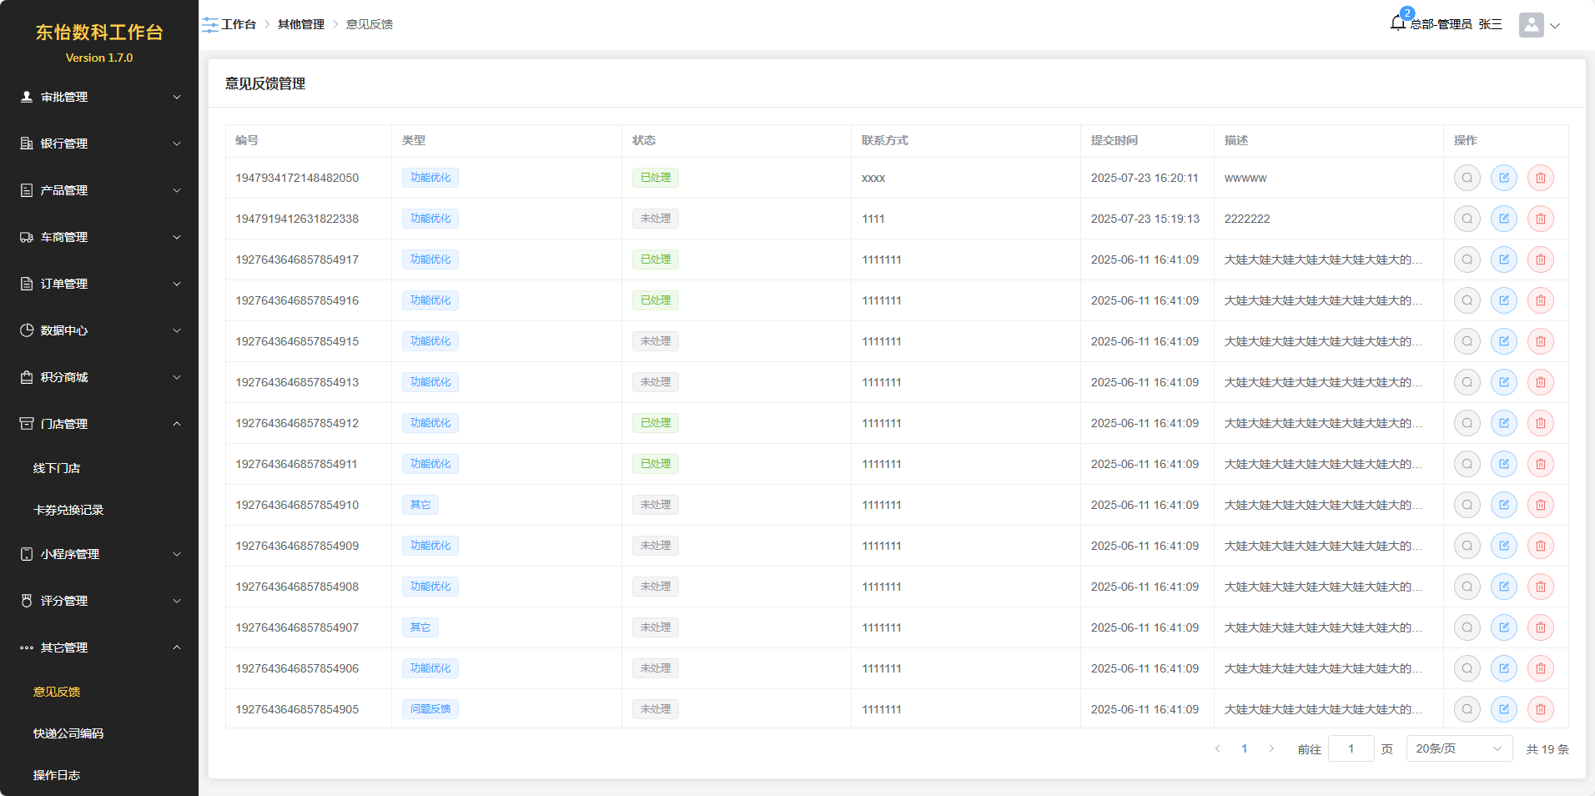Image resolution: width=1595 pixels, height=796 pixels.
Task: View details of feedback 1947934172148482050
Action: [1467, 178]
